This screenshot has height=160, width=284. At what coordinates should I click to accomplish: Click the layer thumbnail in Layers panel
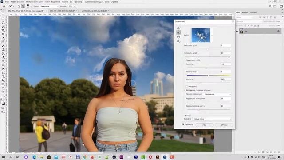(241, 31)
